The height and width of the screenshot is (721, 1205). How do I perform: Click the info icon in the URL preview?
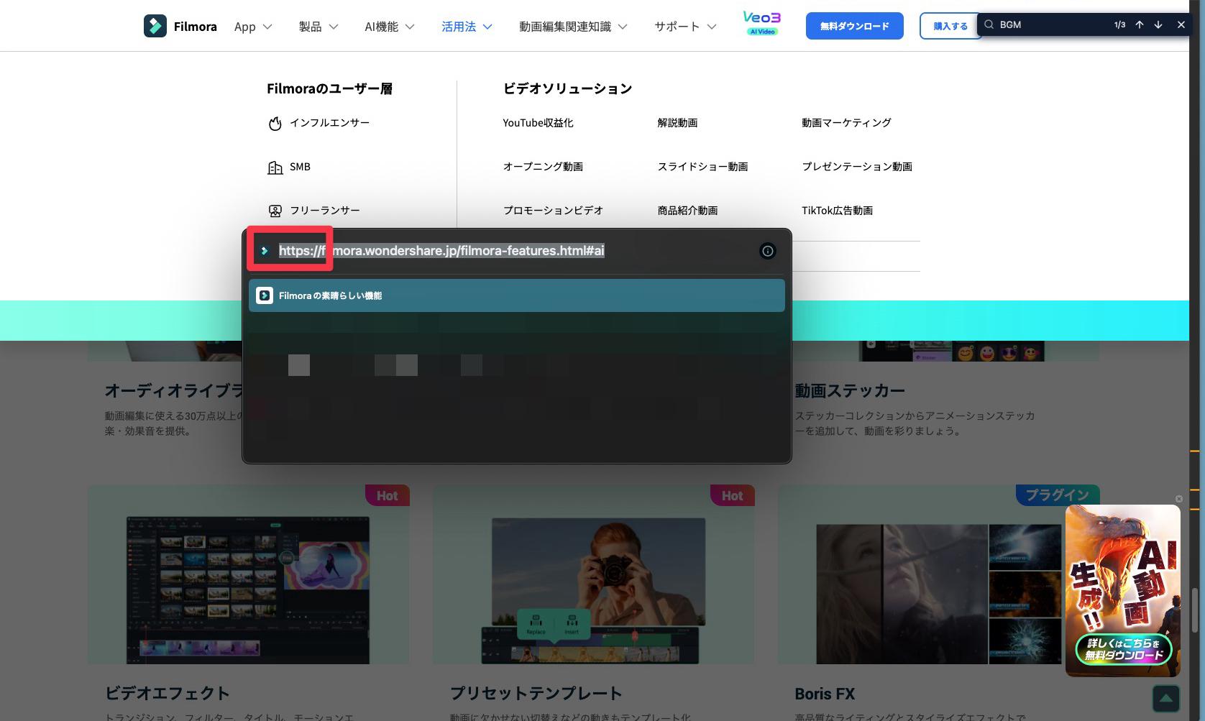pos(767,251)
